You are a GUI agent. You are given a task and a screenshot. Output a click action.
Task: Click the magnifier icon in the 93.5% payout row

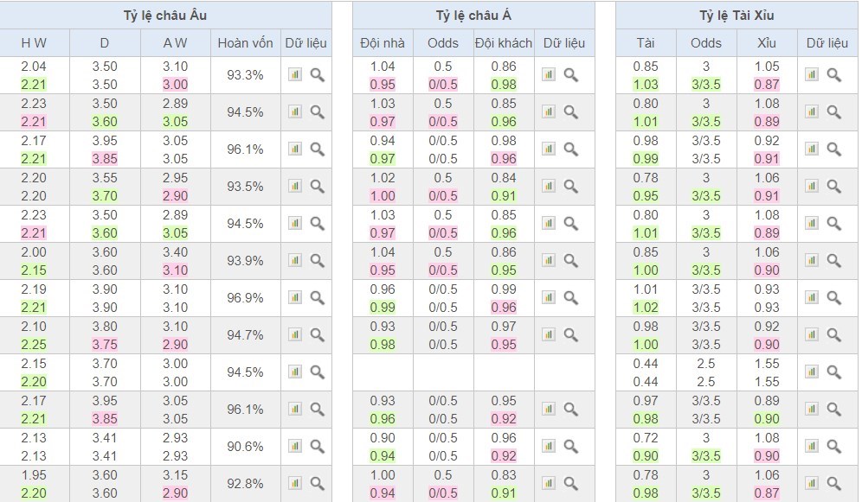[x=317, y=187]
